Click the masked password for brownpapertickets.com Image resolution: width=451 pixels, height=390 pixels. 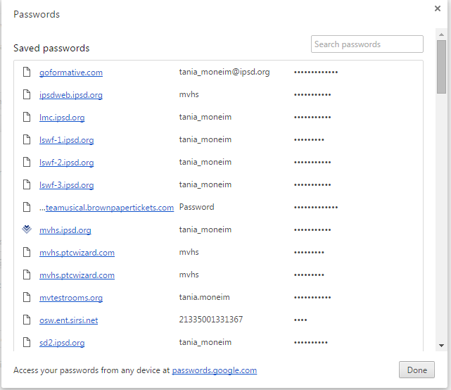(x=316, y=207)
